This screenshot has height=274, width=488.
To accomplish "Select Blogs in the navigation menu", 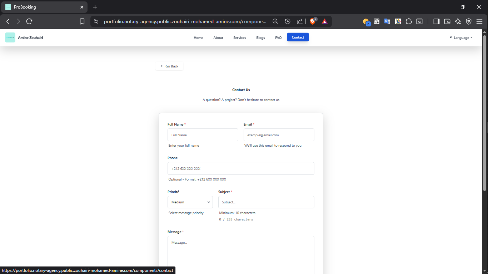I will (260, 37).
